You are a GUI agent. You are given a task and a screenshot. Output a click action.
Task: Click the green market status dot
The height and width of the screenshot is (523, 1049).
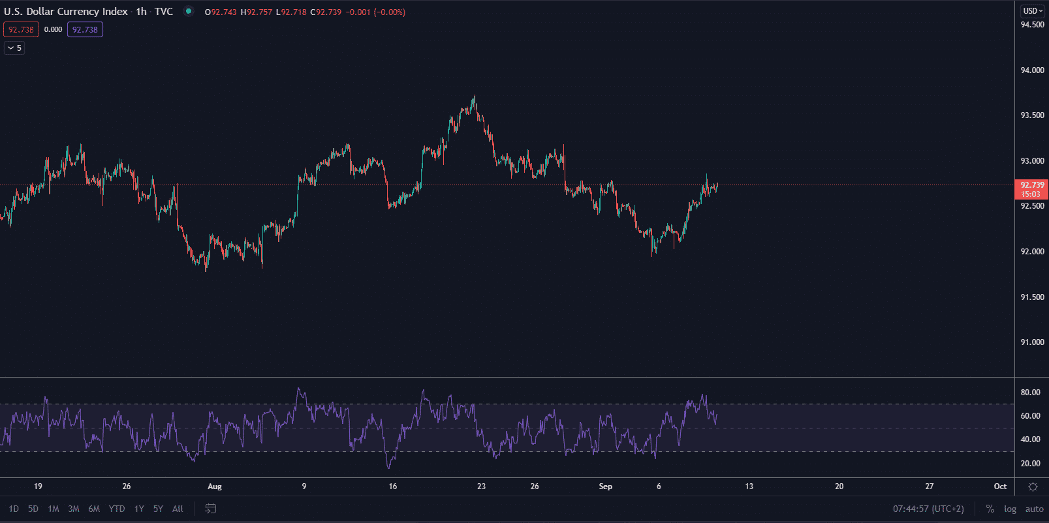(x=189, y=11)
